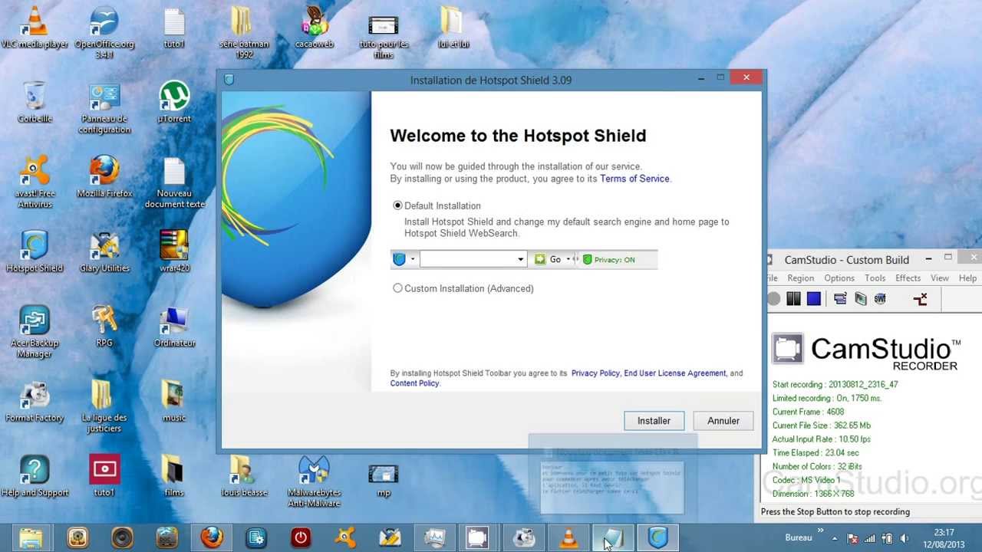
Task: Click the red annotation icon in CamStudio toolbar
Action: 921,299
